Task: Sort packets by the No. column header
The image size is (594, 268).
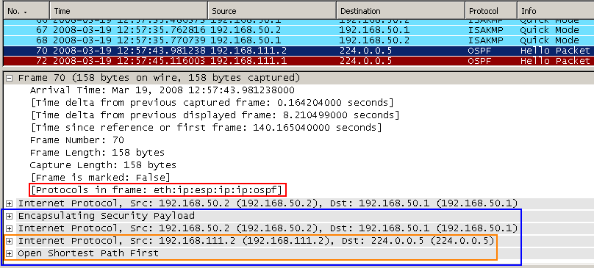Action: pyautogui.click(x=26, y=11)
